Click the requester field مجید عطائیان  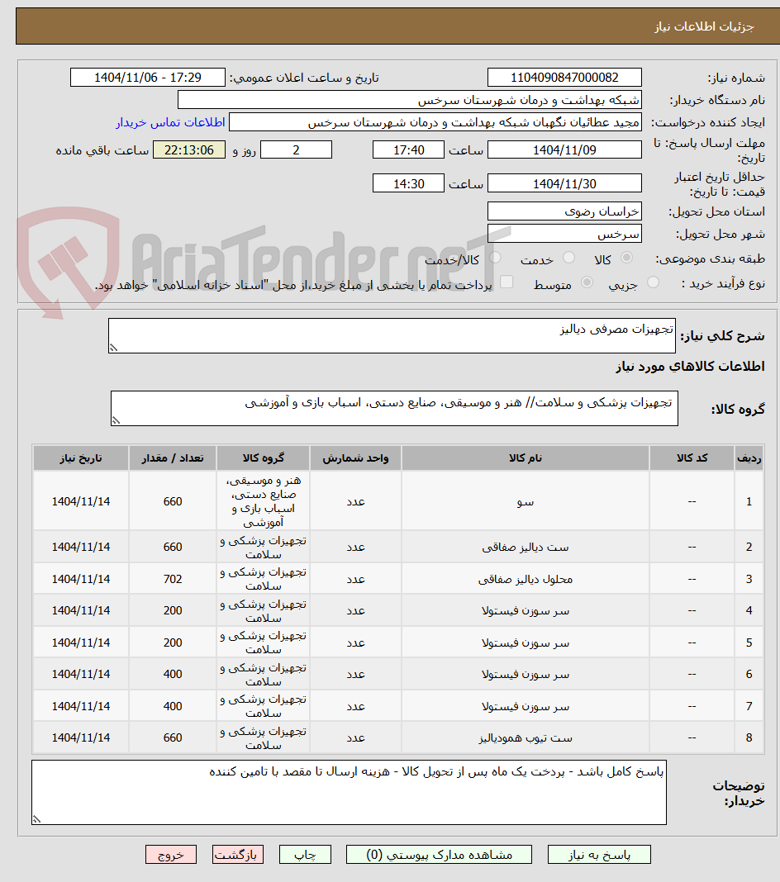pos(435,122)
